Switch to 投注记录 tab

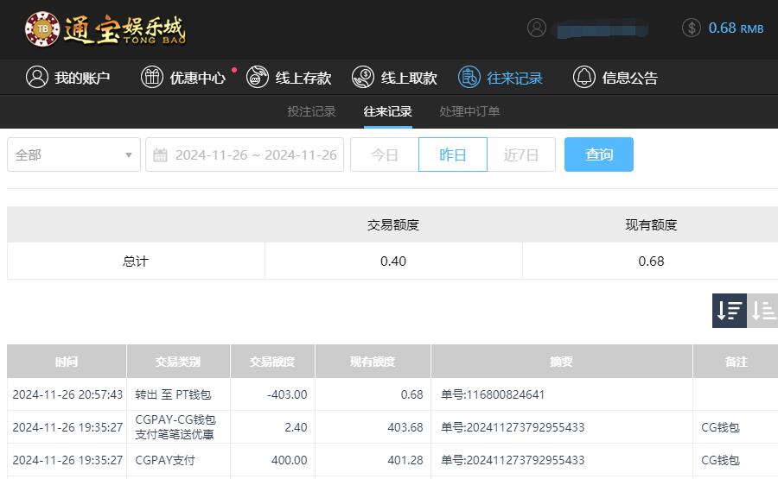pos(311,111)
